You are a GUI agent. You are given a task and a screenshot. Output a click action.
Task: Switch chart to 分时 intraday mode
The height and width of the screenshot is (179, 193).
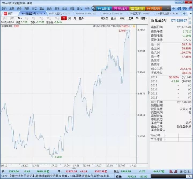[4, 18]
